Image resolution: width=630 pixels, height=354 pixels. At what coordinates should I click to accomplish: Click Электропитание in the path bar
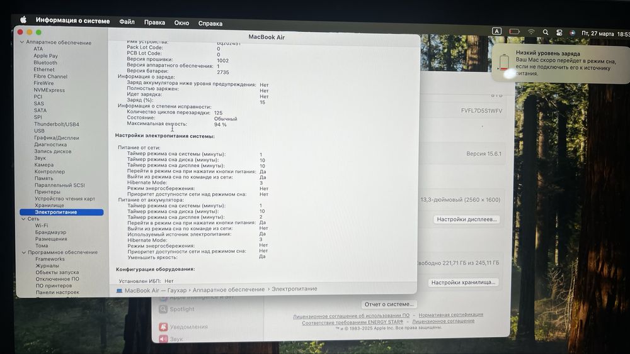294,289
